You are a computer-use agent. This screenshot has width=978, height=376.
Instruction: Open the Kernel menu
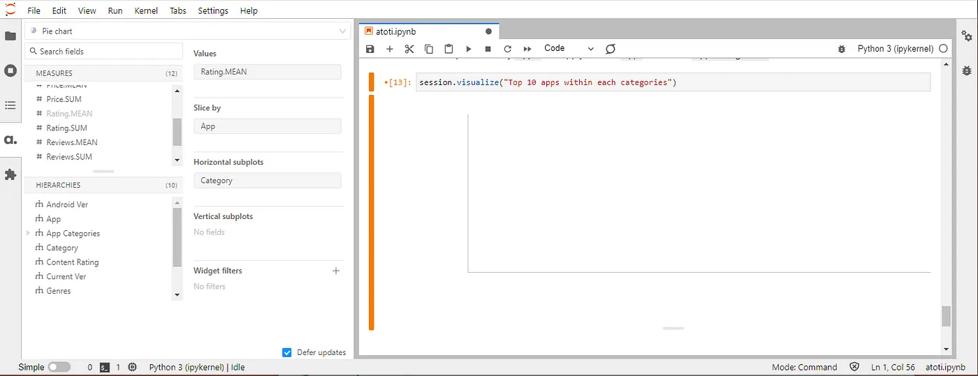[x=146, y=10]
